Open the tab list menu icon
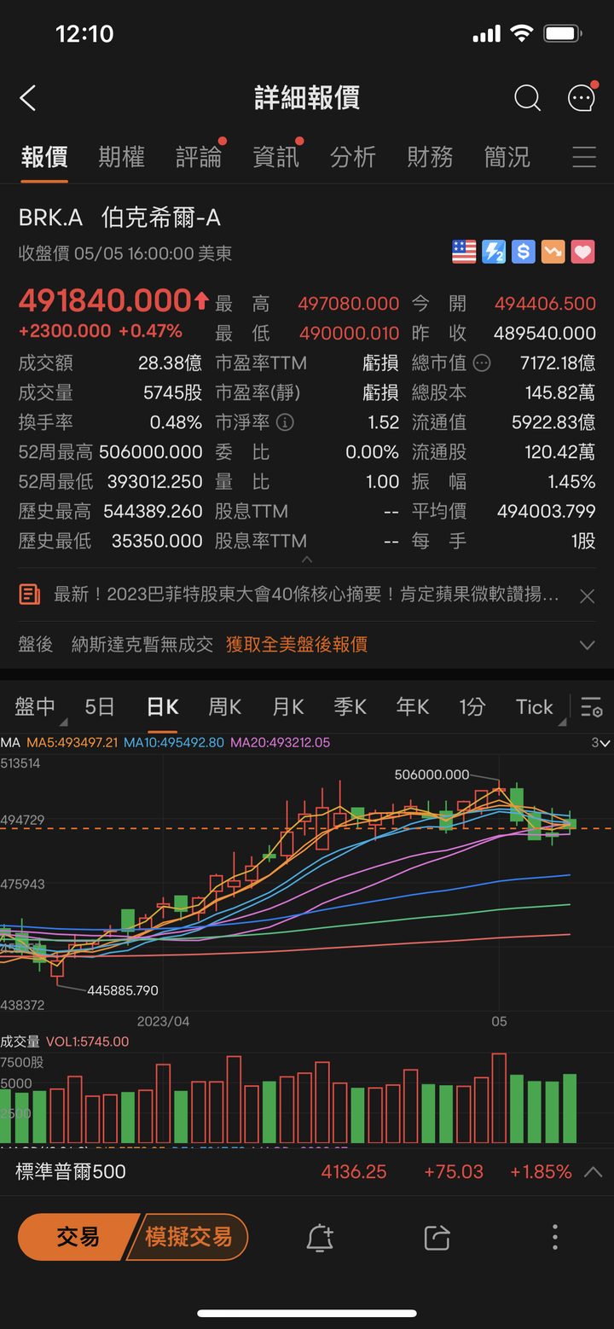The height and width of the screenshot is (1329, 614). pyautogui.click(x=584, y=157)
